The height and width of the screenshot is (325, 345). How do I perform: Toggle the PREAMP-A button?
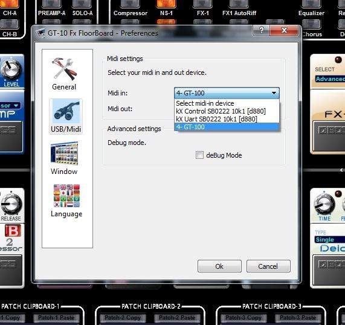click(x=51, y=4)
